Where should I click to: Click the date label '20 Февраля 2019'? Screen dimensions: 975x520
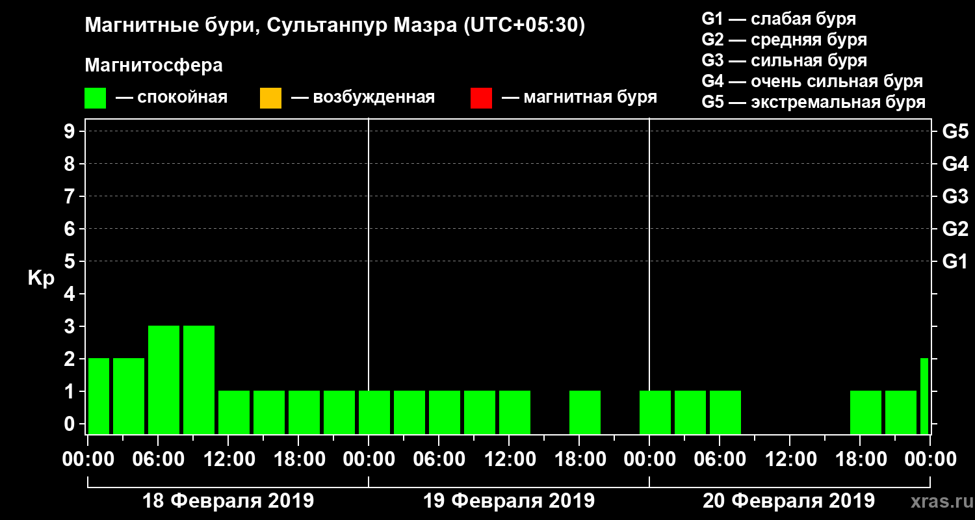coord(789,501)
